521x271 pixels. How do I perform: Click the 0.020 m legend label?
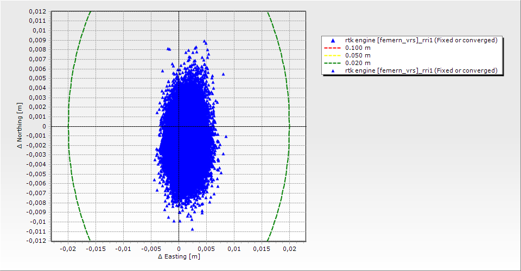point(358,63)
